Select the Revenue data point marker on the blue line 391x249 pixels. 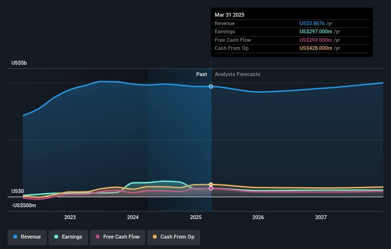(x=211, y=86)
